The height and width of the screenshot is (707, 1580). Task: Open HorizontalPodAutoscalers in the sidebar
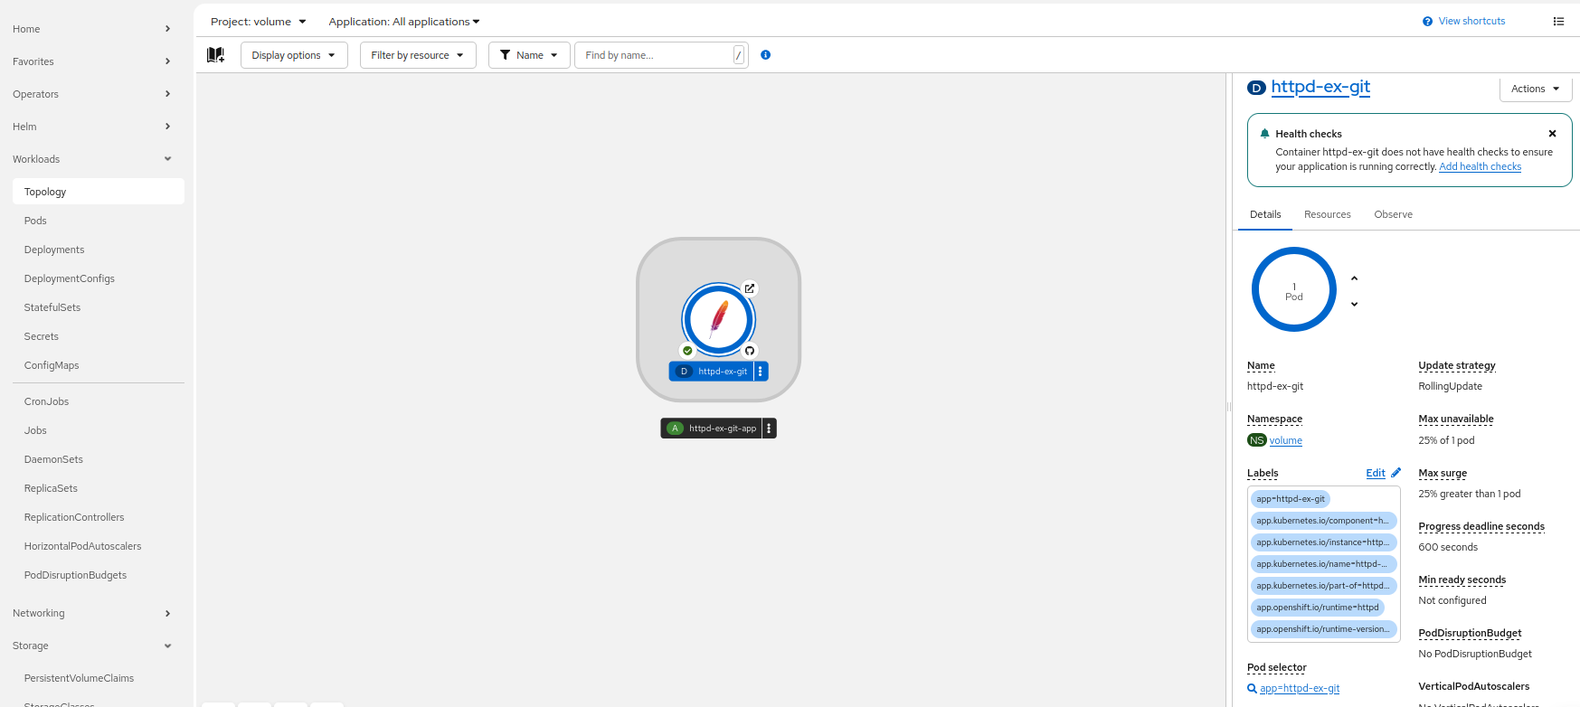point(99,546)
